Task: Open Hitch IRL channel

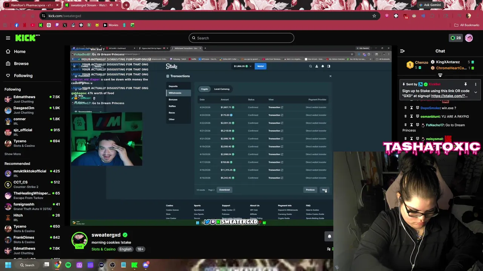Action: 32,217
